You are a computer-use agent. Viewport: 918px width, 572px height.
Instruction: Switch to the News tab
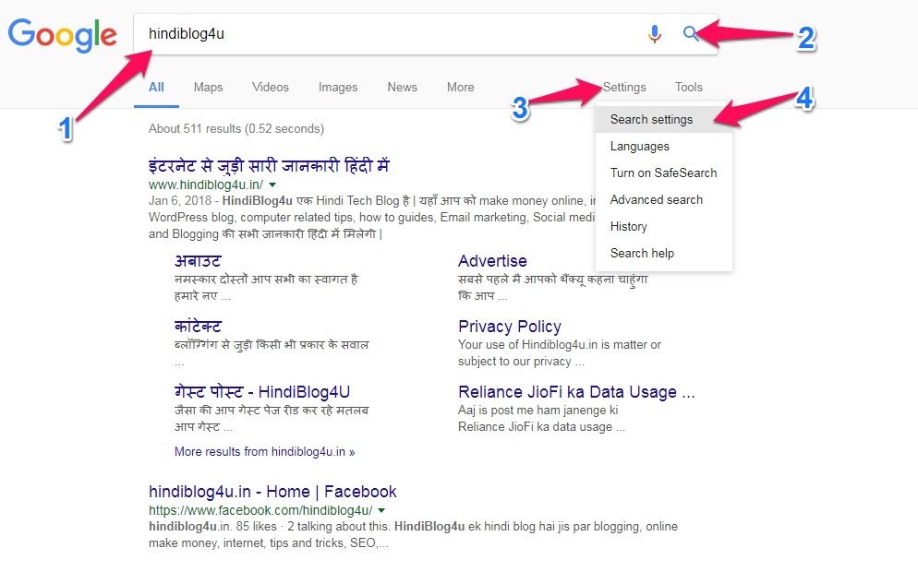coord(402,87)
